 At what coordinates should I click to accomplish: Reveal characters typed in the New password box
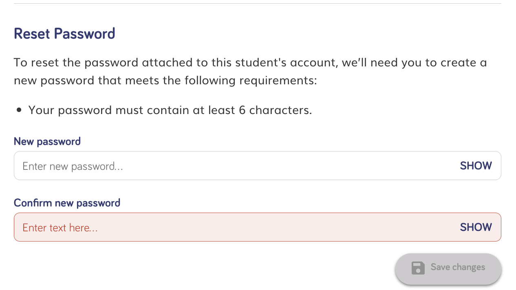476,166
